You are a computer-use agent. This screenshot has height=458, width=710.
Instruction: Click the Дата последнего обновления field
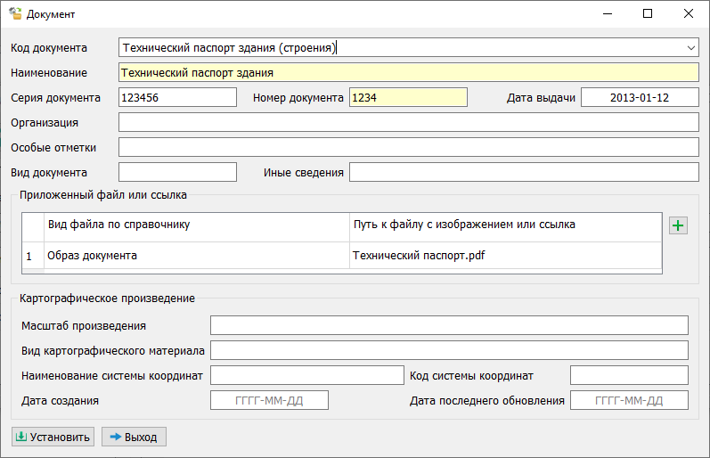(x=629, y=400)
